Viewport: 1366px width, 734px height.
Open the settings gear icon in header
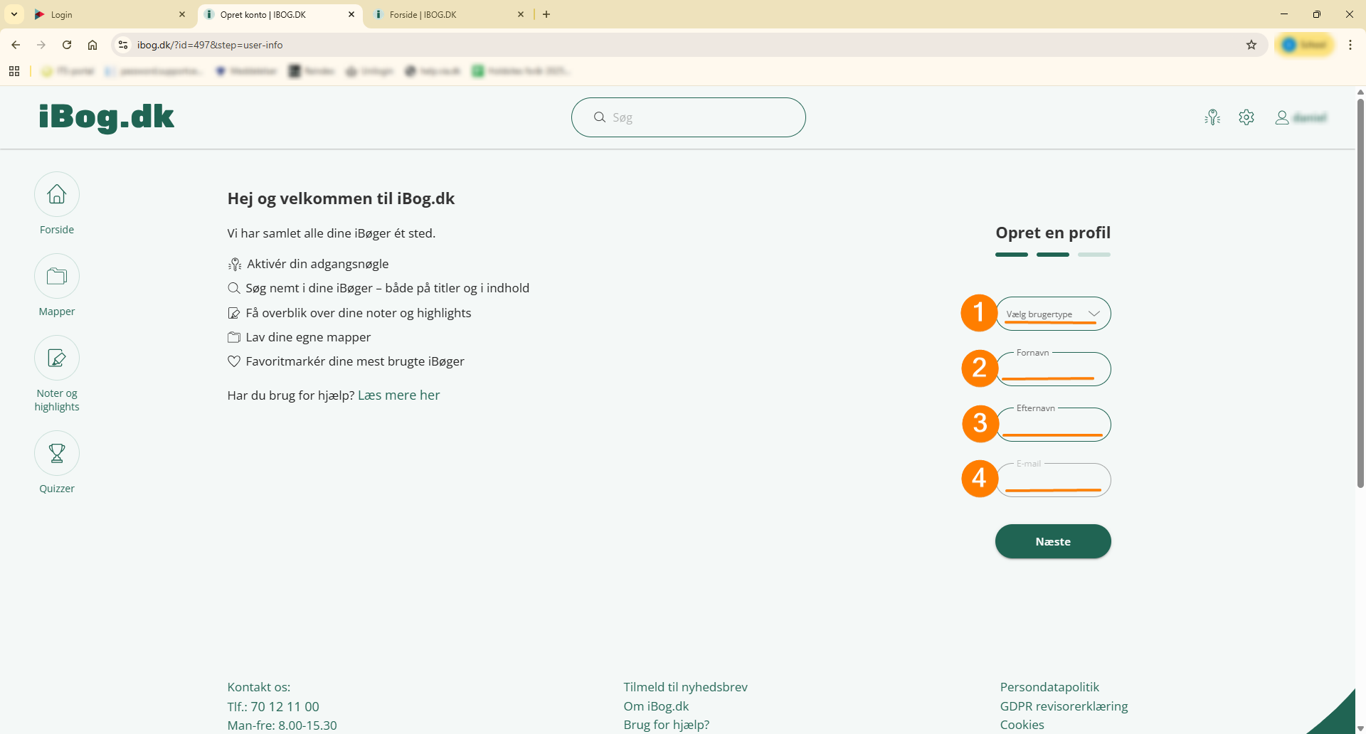click(1246, 117)
